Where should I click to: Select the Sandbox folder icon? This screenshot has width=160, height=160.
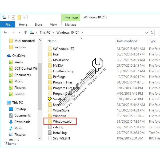coord(50,99)
